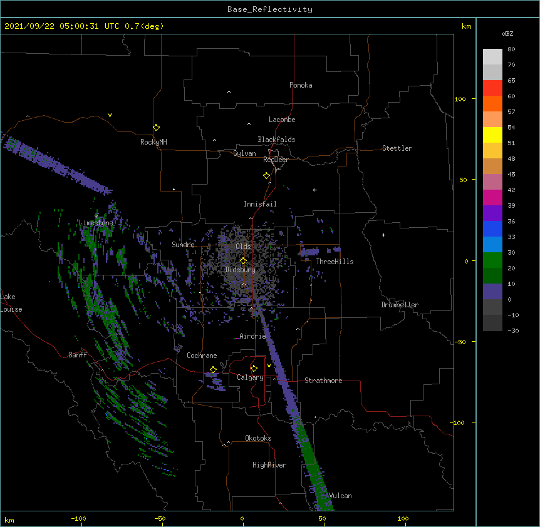Image resolution: width=540 pixels, height=527 pixels.
Task: Click the yellow diamond marker south of RedDeer
Action: coord(266,176)
